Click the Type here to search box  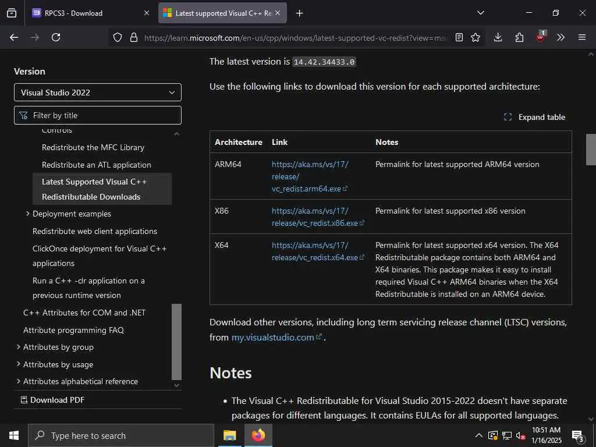click(x=121, y=435)
